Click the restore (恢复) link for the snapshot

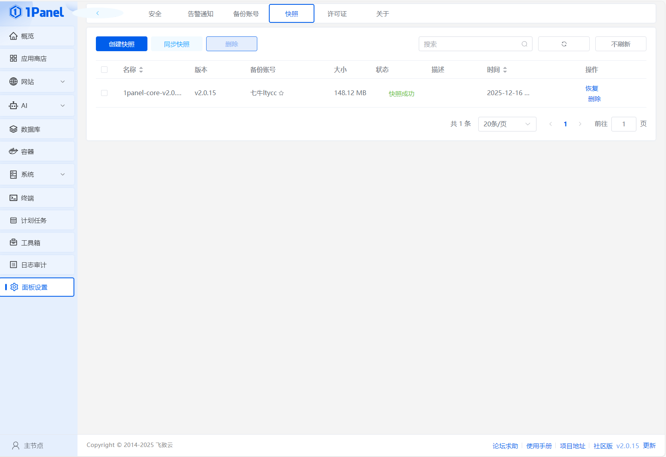click(592, 88)
